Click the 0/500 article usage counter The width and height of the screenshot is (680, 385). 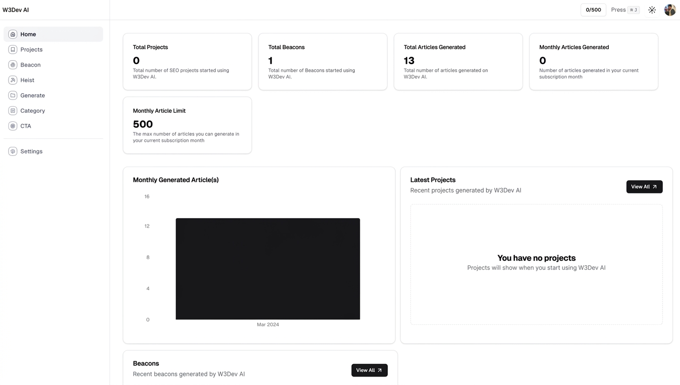pos(593,10)
